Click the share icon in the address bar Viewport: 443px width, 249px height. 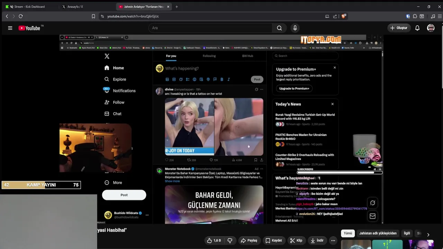click(x=335, y=16)
